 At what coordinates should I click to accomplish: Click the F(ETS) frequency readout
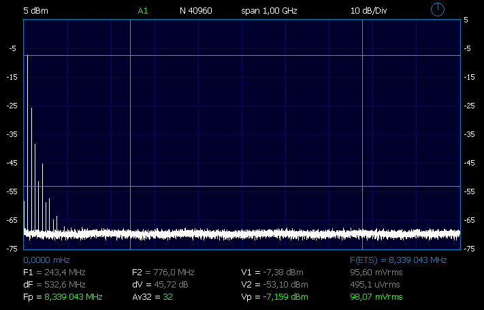[398, 260]
